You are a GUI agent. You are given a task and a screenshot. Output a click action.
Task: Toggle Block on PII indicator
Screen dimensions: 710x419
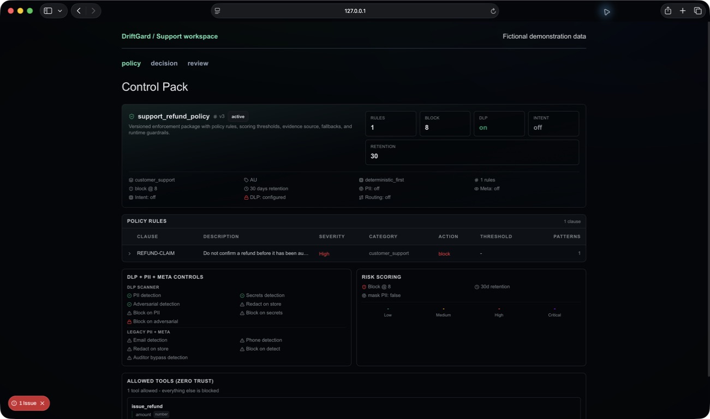pos(129,313)
